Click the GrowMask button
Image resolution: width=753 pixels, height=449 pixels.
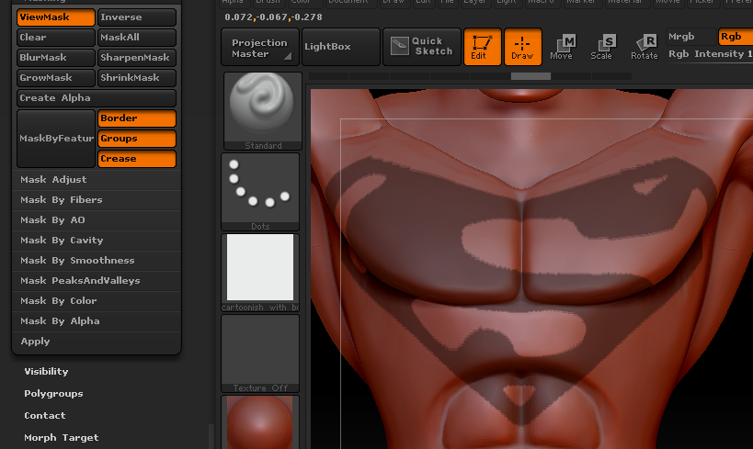(56, 78)
